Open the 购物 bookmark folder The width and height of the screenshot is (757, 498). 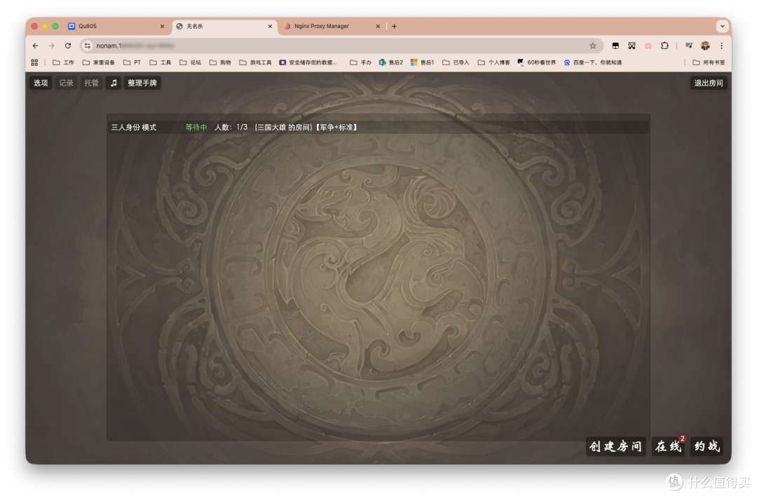pyautogui.click(x=220, y=62)
